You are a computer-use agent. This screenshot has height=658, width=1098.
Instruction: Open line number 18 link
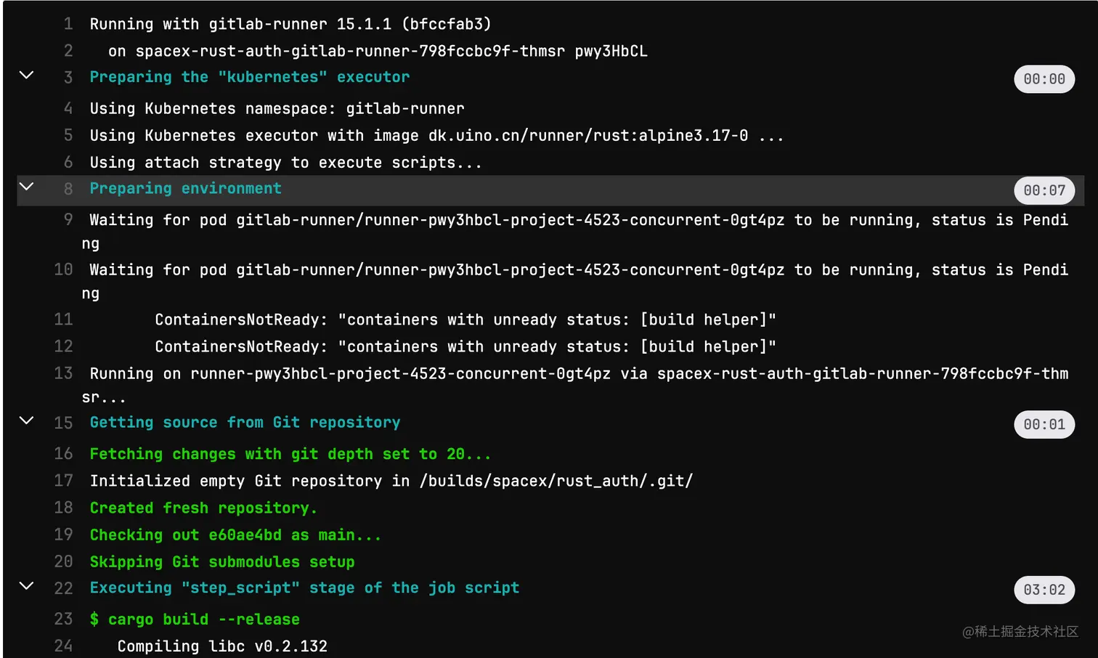pos(64,508)
